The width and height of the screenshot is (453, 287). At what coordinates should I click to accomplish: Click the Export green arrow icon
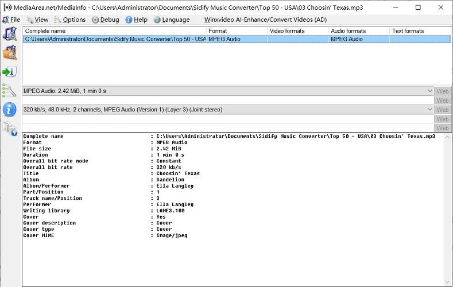tap(10, 72)
